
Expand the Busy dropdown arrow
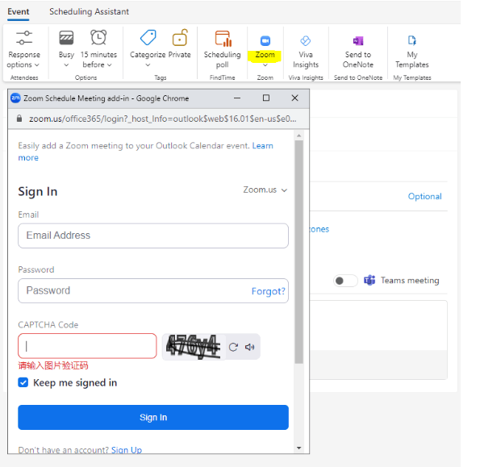66,65
